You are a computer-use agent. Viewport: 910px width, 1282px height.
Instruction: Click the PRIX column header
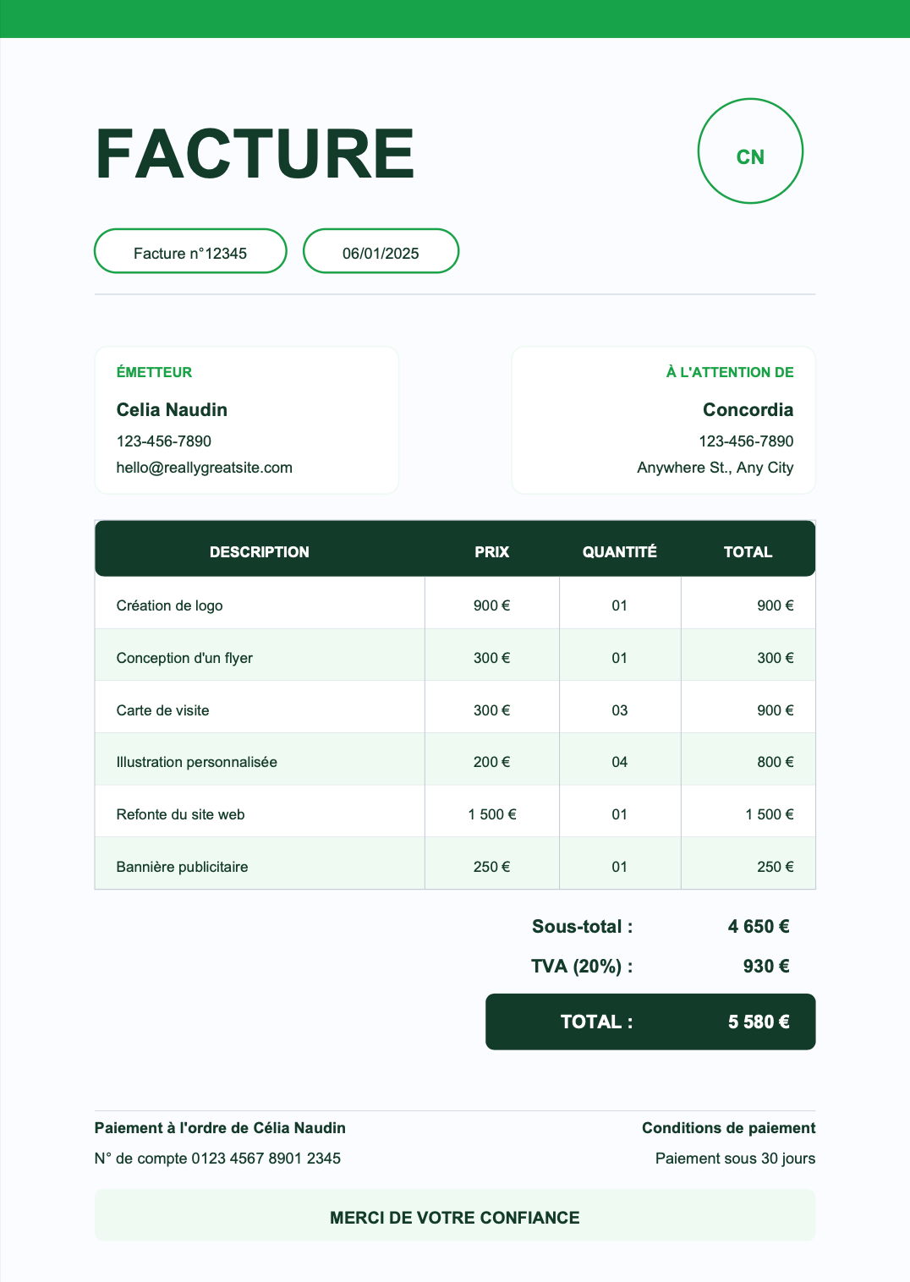(491, 552)
